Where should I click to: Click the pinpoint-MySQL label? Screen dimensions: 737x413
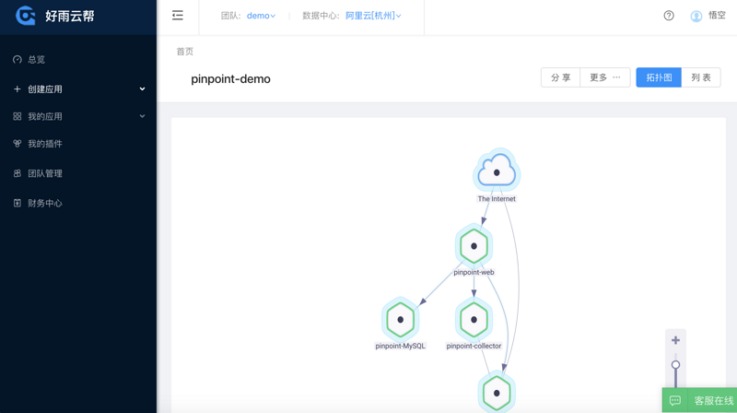(x=401, y=346)
